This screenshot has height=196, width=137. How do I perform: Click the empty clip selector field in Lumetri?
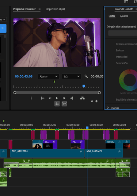coord(122,33)
